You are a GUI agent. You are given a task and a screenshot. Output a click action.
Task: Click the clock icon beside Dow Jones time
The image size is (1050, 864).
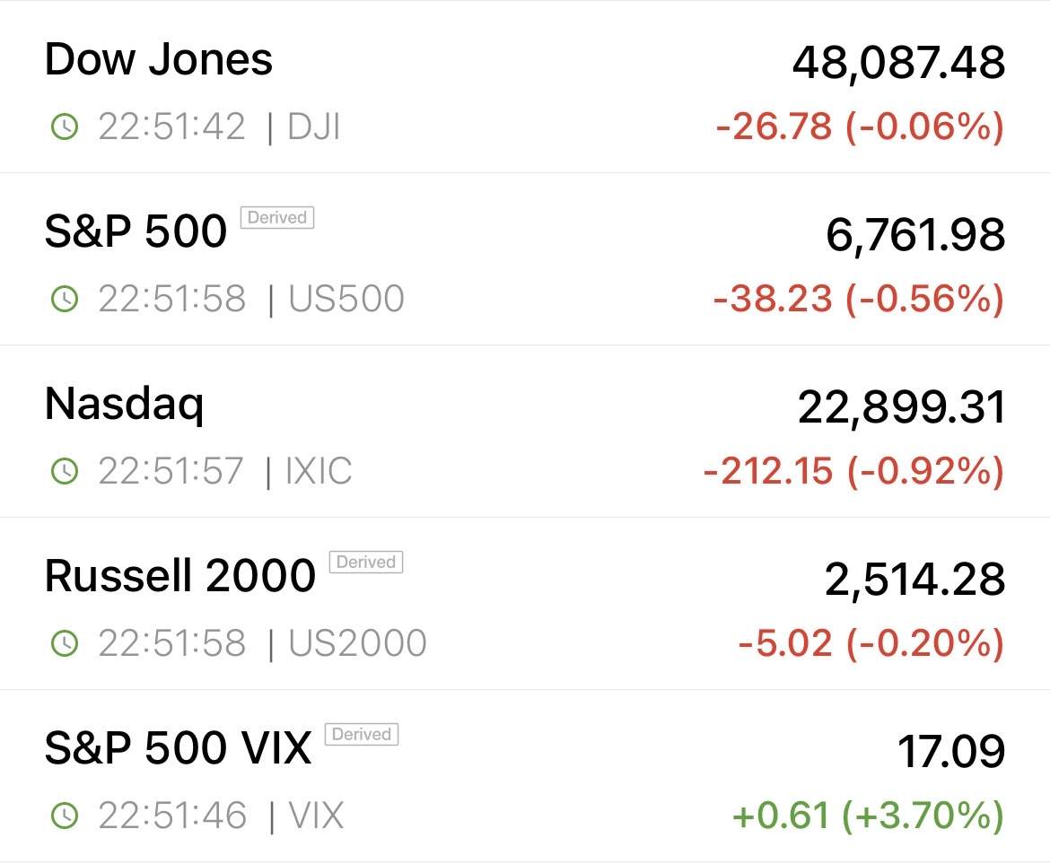pyautogui.click(x=65, y=127)
